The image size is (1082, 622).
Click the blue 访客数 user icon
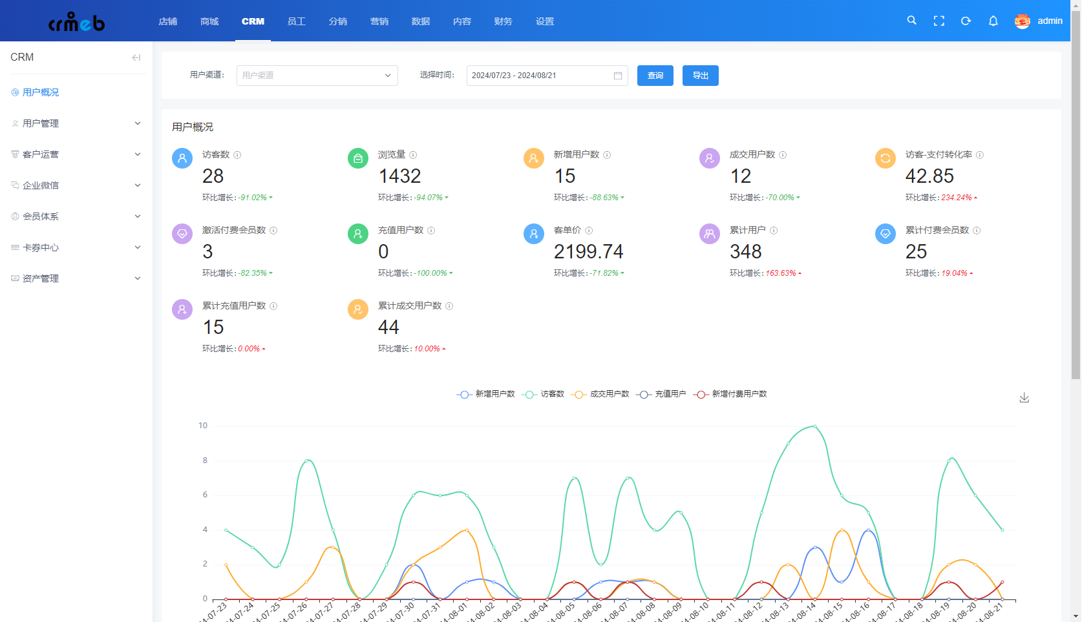182,158
